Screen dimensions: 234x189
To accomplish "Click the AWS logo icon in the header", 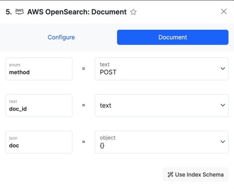I will 19,11.
